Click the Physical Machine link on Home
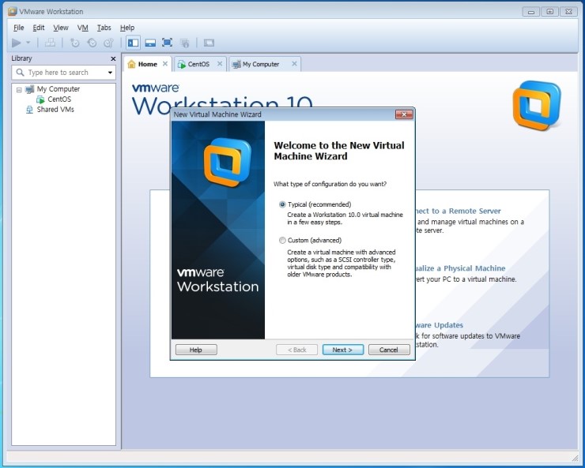 tap(460, 268)
